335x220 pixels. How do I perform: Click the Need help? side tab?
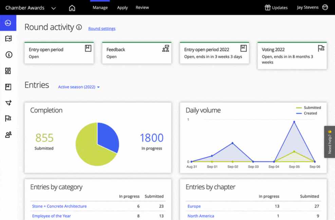[x=330, y=142]
